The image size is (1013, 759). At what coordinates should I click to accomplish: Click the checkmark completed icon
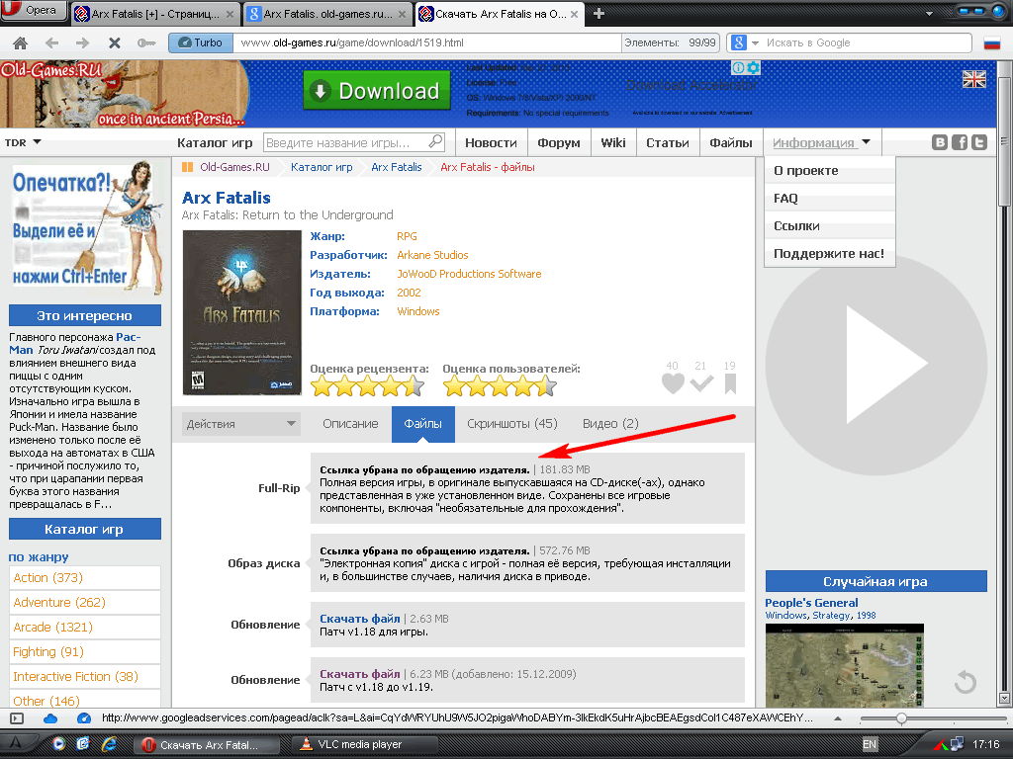pos(701,383)
